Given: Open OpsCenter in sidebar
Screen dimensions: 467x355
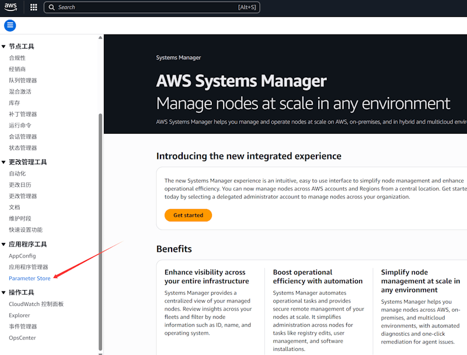Looking at the screenshot, I should (22, 337).
